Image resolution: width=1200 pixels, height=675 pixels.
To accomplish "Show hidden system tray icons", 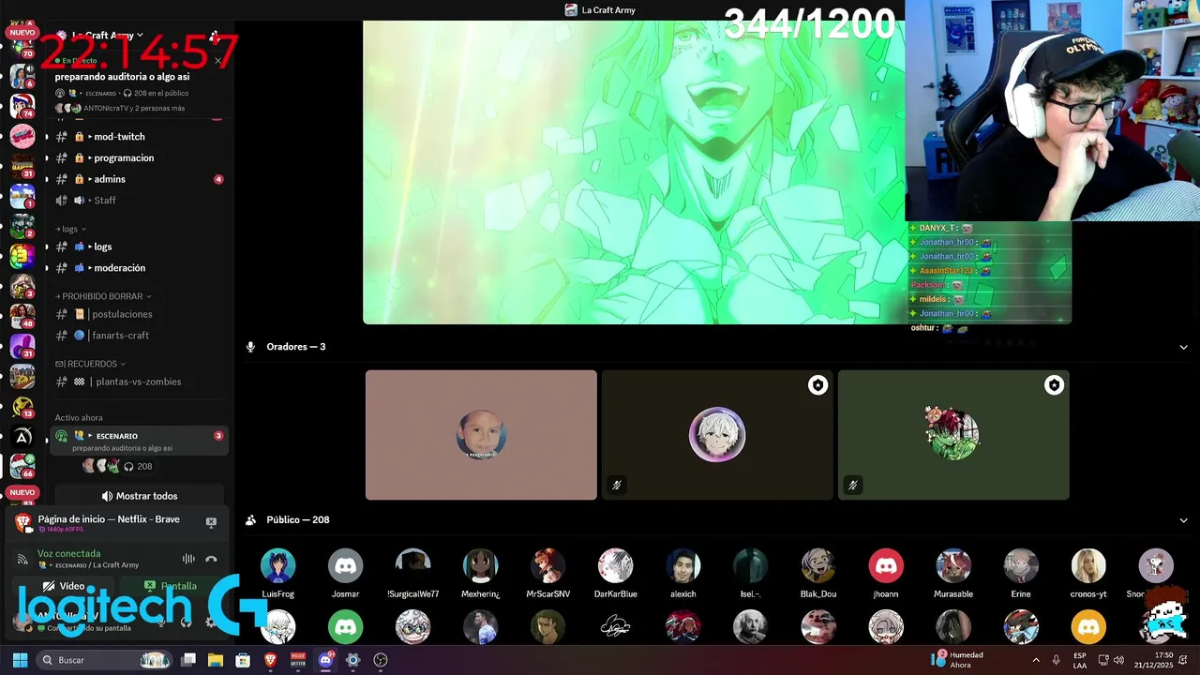I will click(x=1036, y=660).
